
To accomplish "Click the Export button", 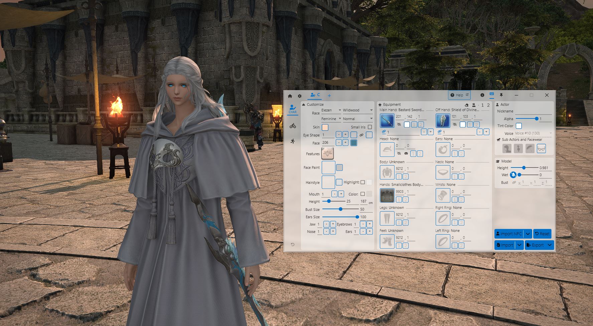I will tap(536, 245).
